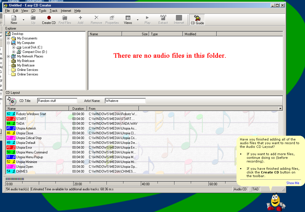Viewport: 305px width, 212px height.
Task: Click the CD disc icon beside CD Title
Action: tap(12, 101)
